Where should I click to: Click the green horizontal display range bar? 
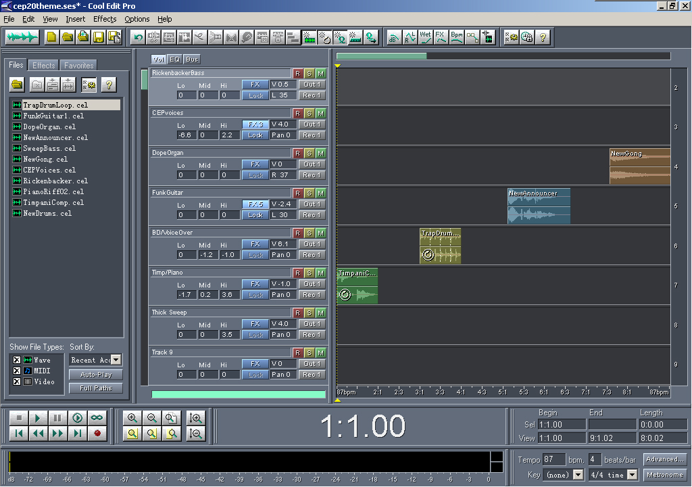click(x=381, y=56)
